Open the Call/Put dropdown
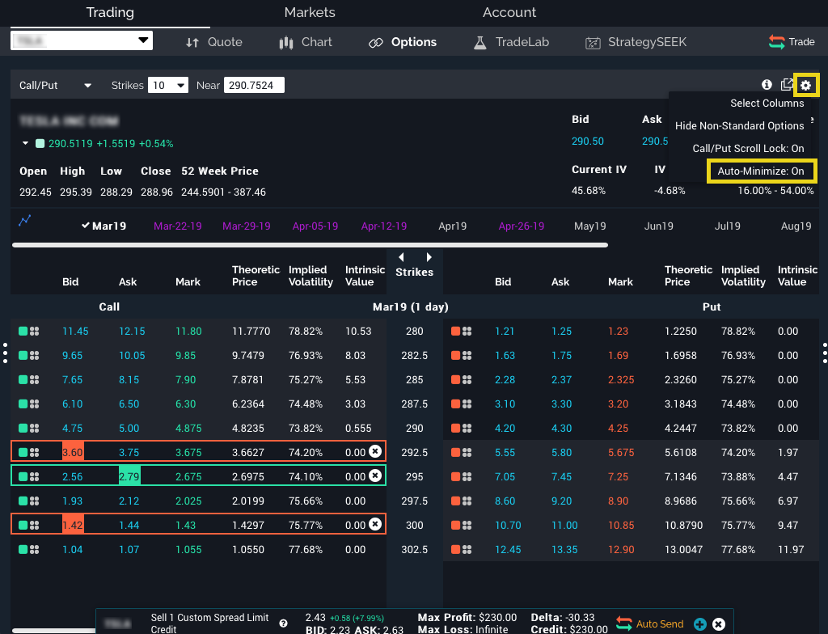The height and width of the screenshot is (634, 828). click(x=54, y=84)
